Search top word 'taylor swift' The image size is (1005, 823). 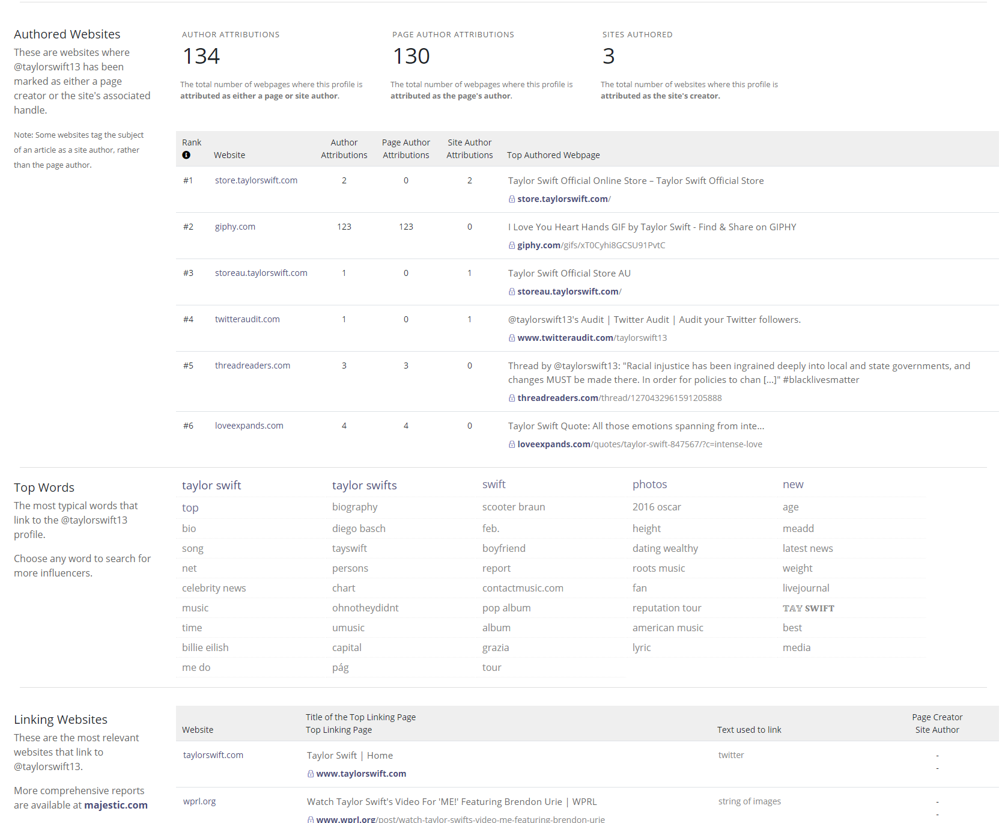pos(211,485)
